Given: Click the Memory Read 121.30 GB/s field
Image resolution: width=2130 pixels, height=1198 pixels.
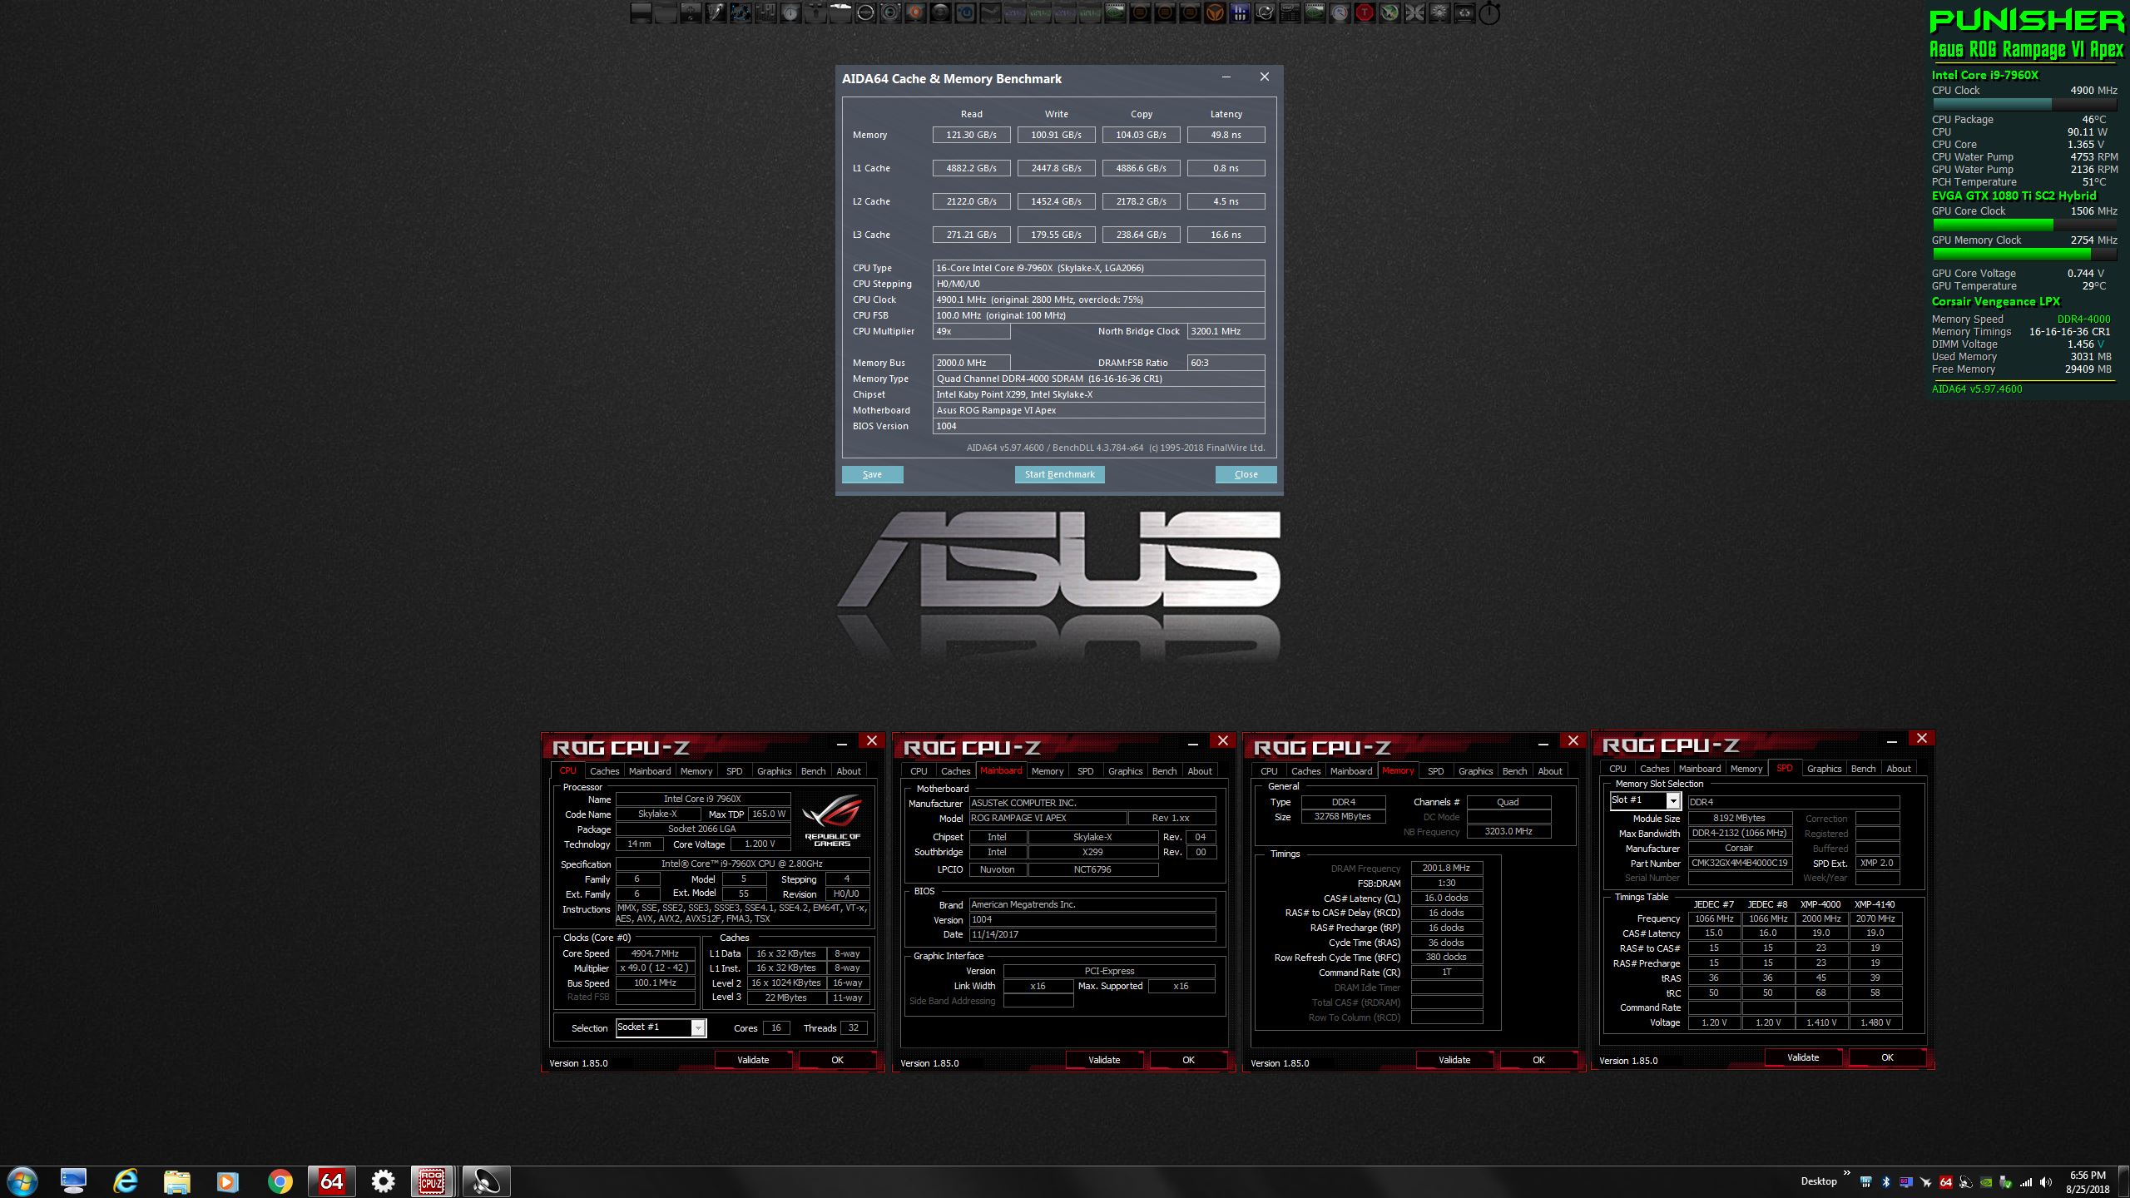Looking at the screenshot, I should (971, 135).
